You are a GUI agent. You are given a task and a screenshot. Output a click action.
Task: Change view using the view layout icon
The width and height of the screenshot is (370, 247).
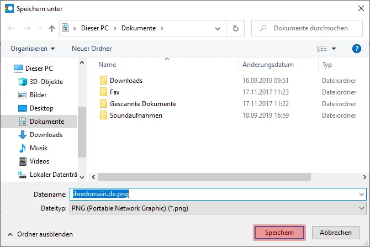(322, 49)
